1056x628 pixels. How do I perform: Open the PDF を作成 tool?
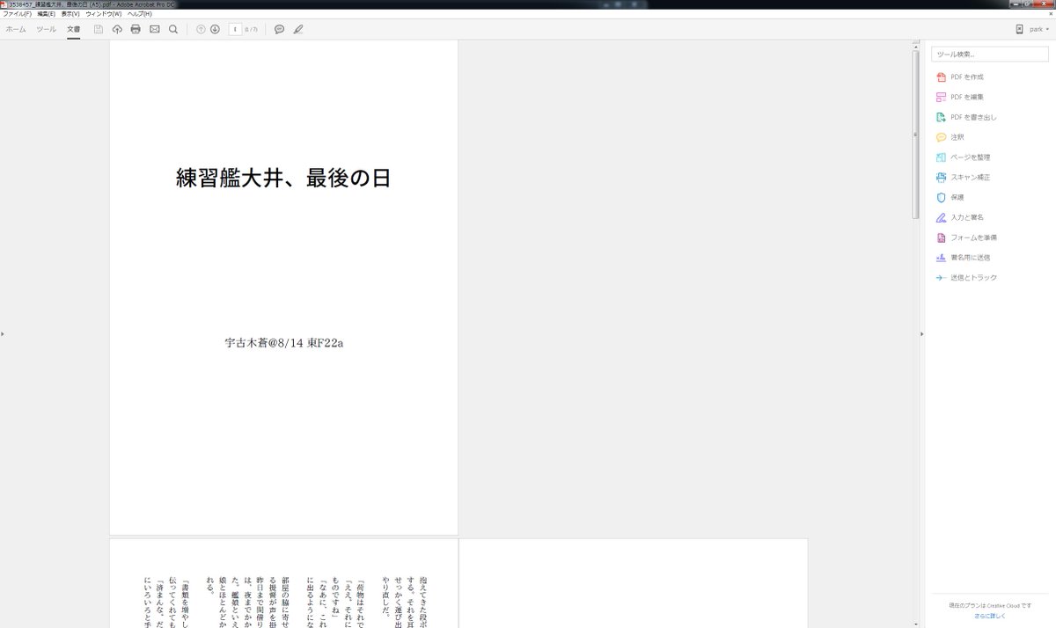click(964, 77)
